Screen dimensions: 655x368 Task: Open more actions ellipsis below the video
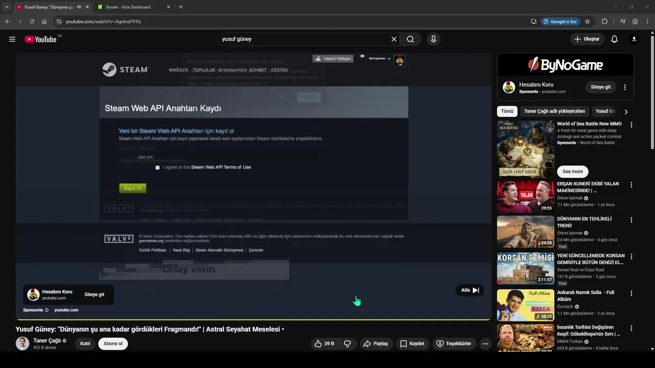pyautogui.click(x=485, y=344)
